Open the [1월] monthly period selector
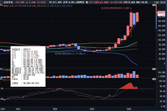Viewport: 167px width, 111px height. 156,2
